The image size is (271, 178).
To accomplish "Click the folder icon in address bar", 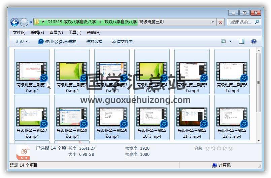I will tap(36, 22).
